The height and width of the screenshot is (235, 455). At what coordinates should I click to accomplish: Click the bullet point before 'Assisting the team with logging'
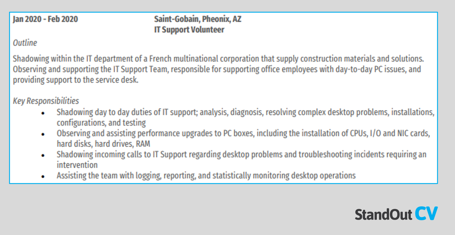point(43,176)
